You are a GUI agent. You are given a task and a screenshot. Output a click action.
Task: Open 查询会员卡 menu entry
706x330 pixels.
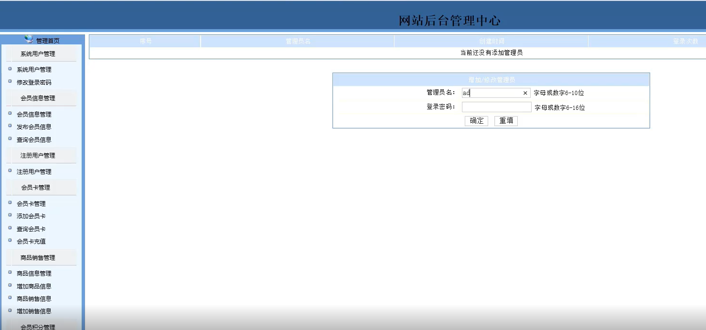[x=31, y=229]
